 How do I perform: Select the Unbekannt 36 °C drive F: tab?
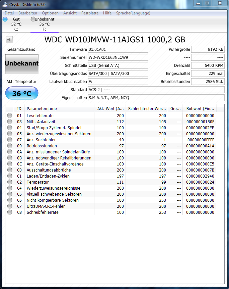pos(45,24)
